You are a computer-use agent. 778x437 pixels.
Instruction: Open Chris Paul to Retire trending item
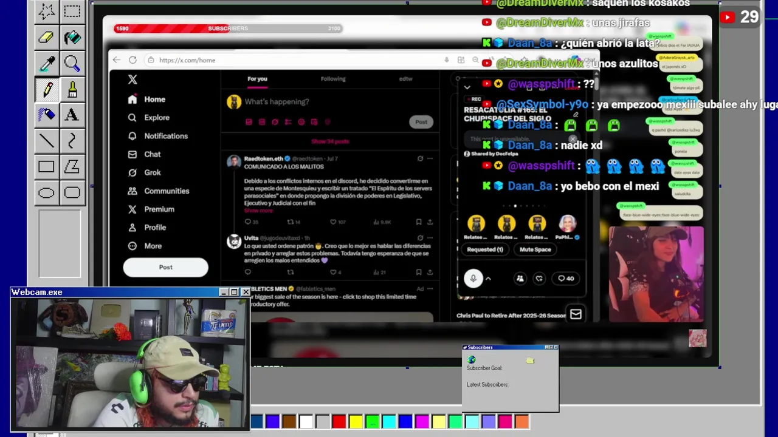511,316
